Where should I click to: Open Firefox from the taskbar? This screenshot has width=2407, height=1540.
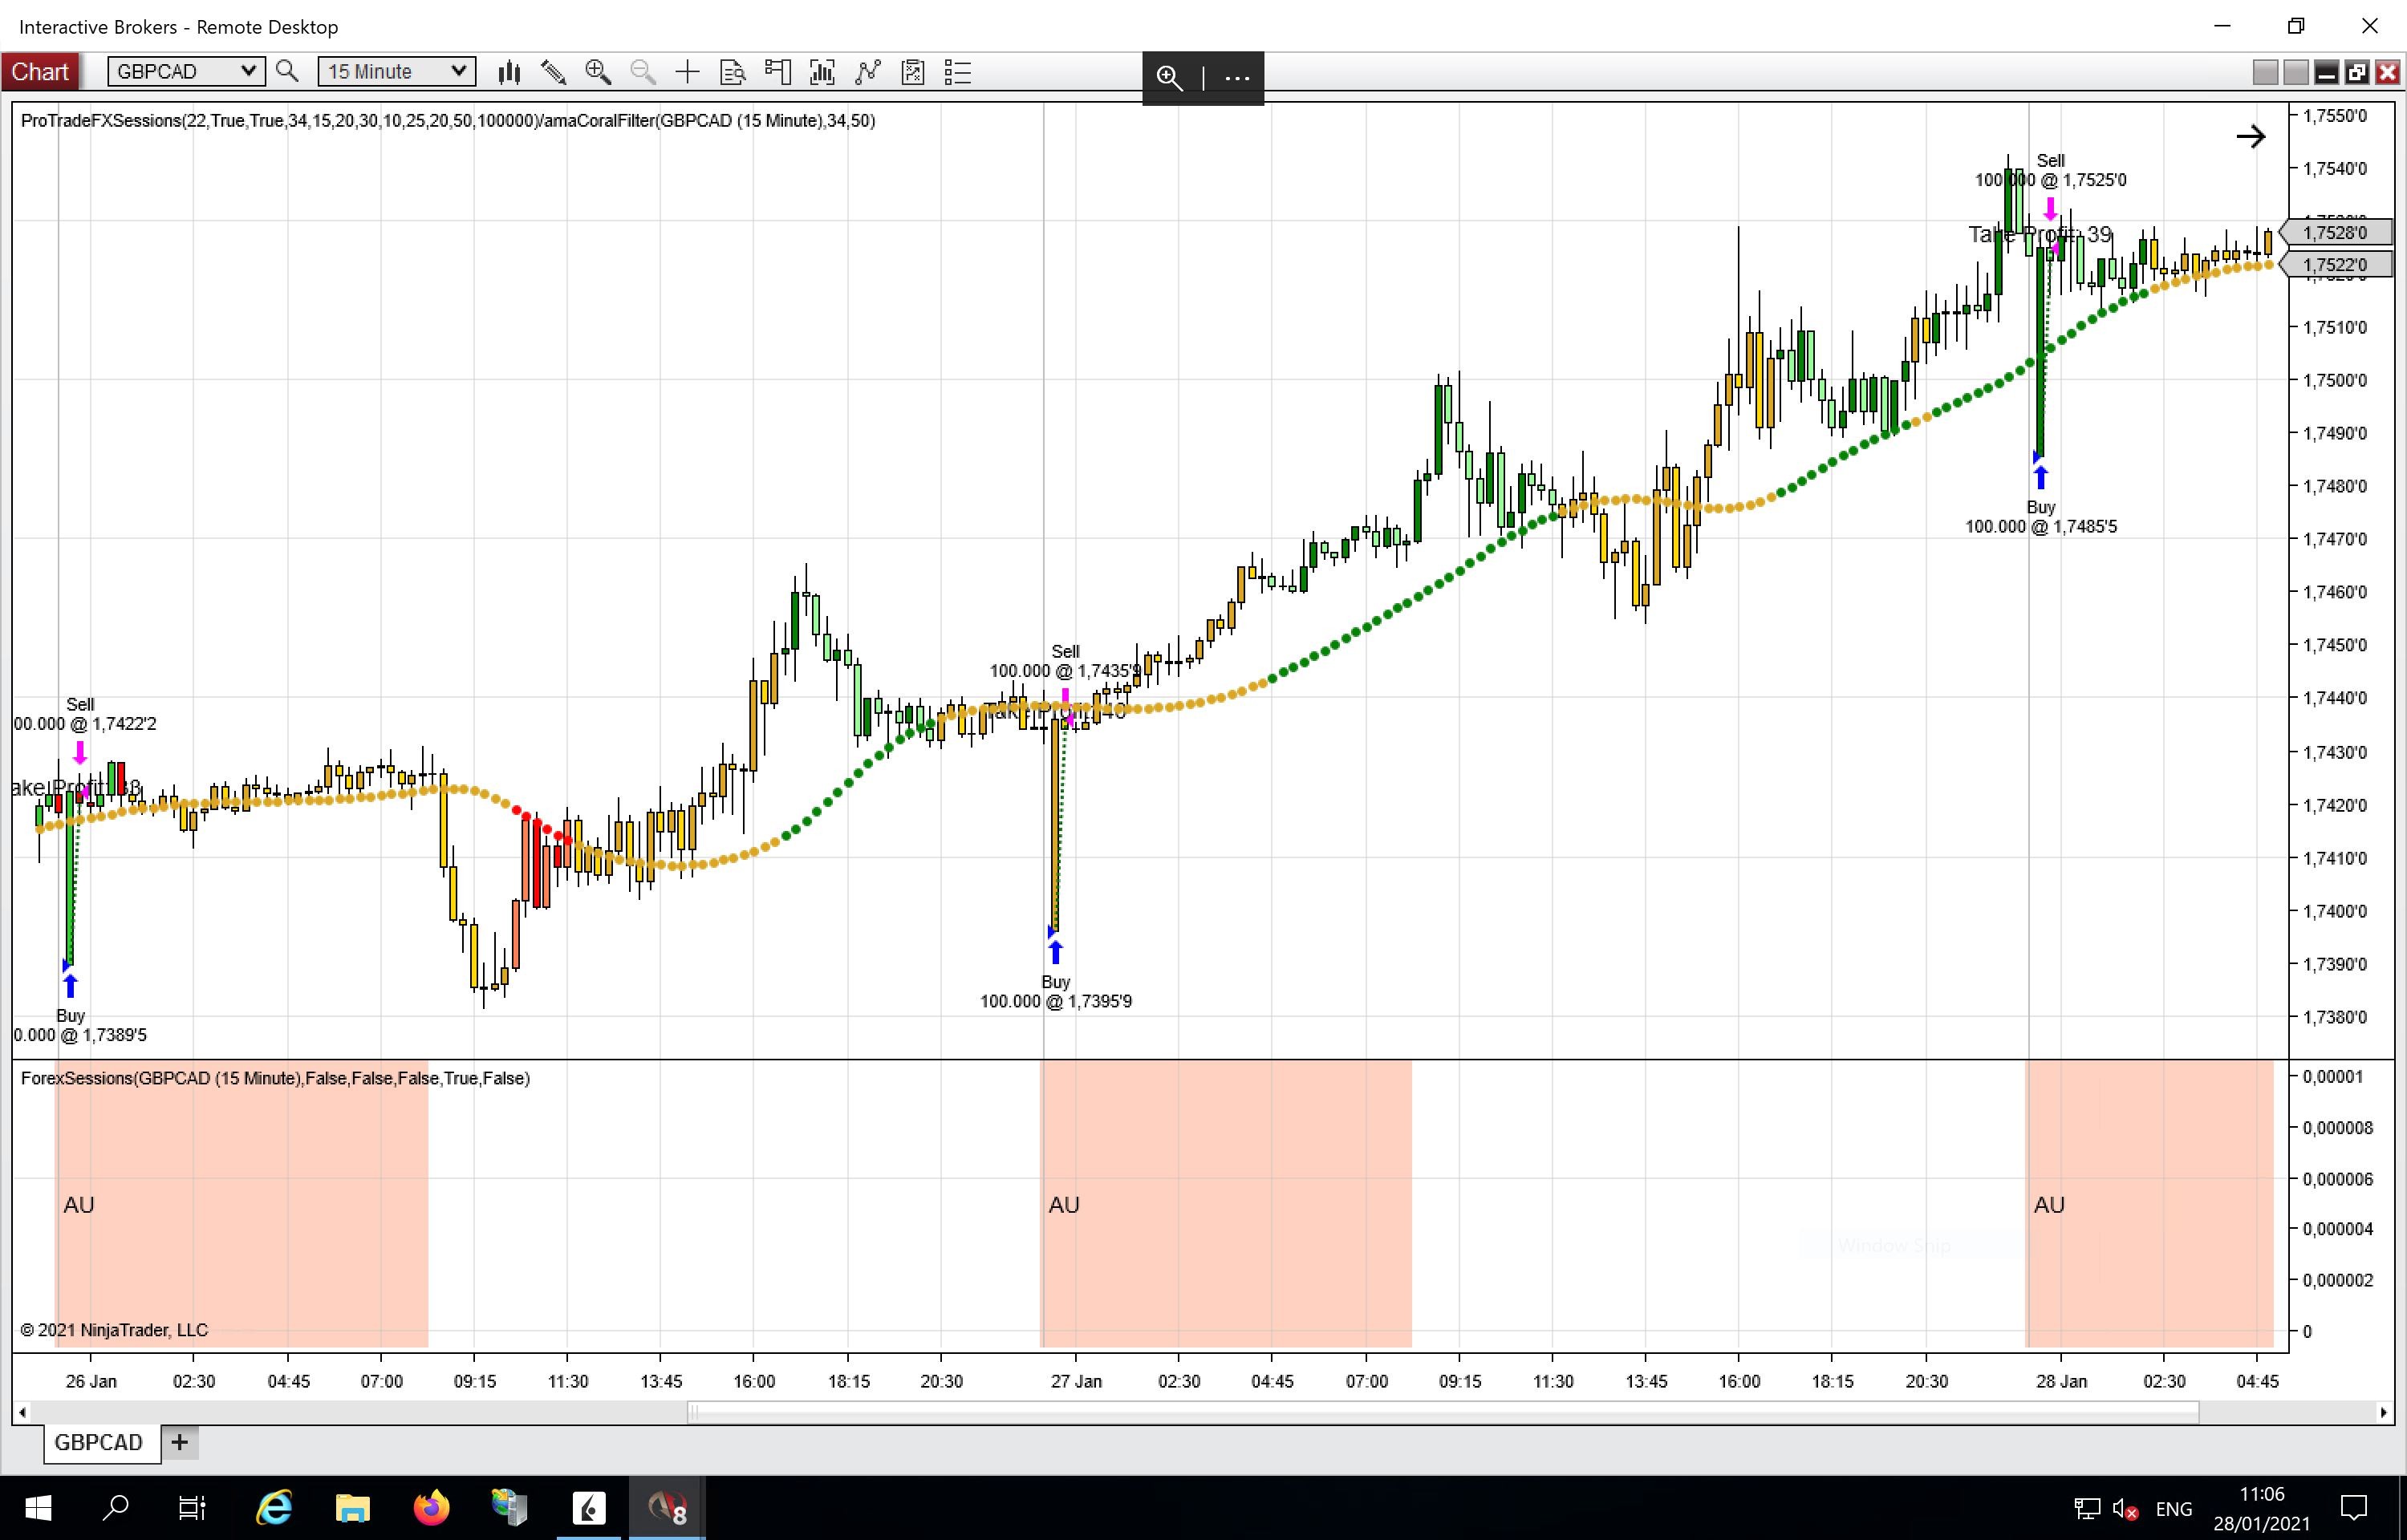[x=432, y=1508]
